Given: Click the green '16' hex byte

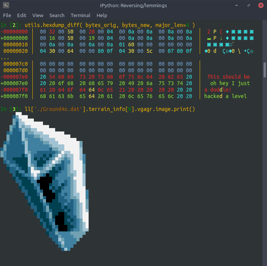Looking at the screenshot, I should point(52,38).
